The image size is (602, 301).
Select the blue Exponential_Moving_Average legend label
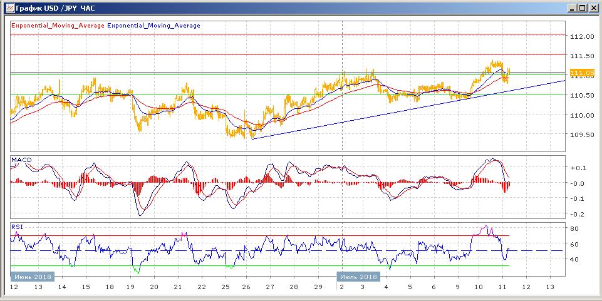coord(154,25)
